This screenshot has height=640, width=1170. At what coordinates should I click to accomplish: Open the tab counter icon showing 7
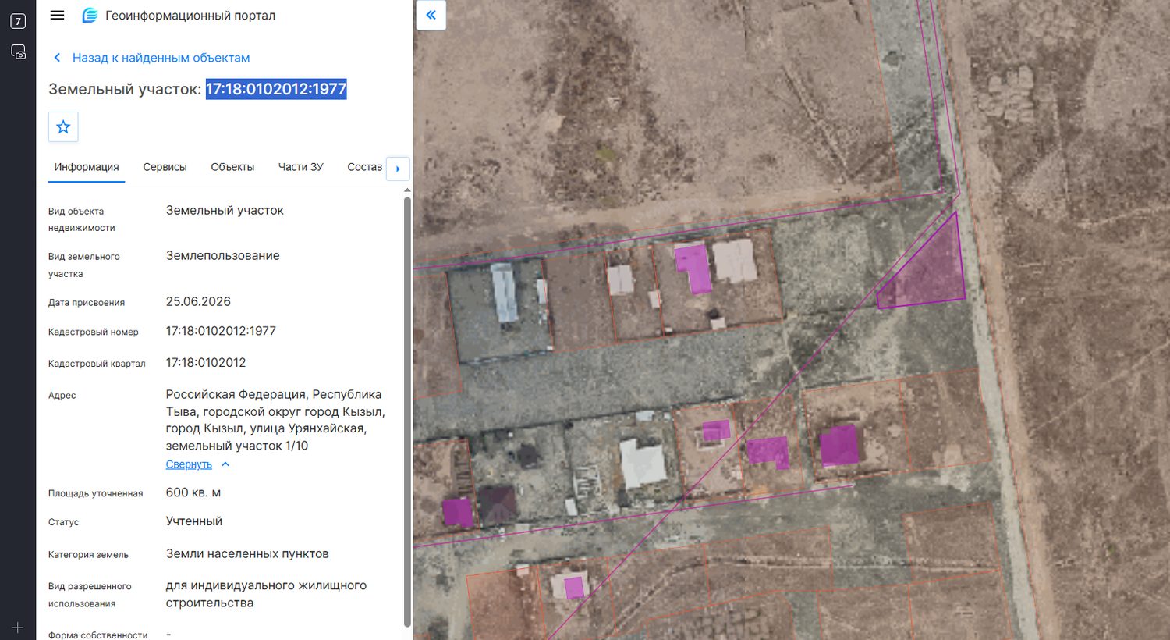click(x=18, y=21)
